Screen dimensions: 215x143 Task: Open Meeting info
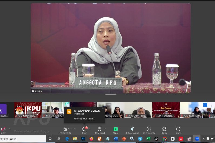[x=149, y=130]
